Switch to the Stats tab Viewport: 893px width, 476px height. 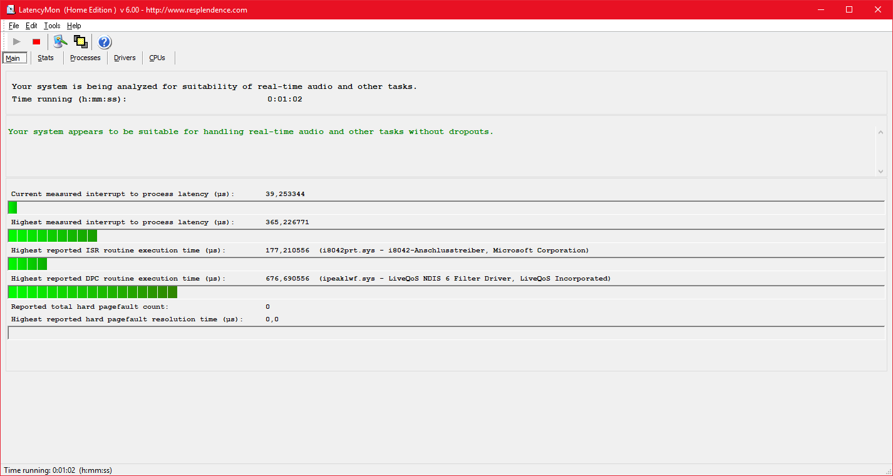pos(46,58)
